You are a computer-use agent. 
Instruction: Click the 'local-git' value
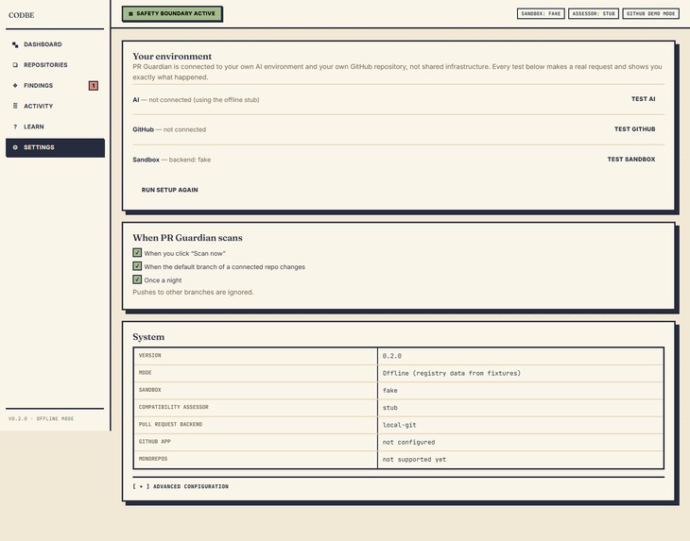(399, 425)
